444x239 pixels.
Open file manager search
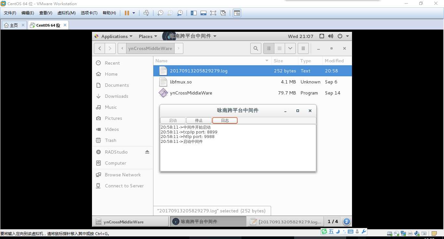256,48
